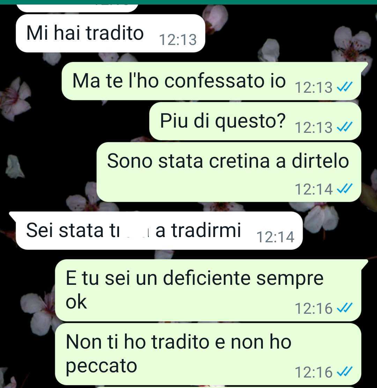This screenshot has width=377, height=388.
Task: Select the "Sono stata cretina a dirtelo" bubble
Action: [229, 172]
